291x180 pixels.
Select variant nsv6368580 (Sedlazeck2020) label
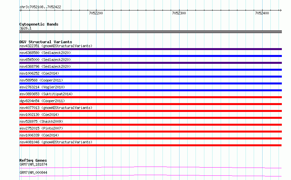click(x=45, y=53)
